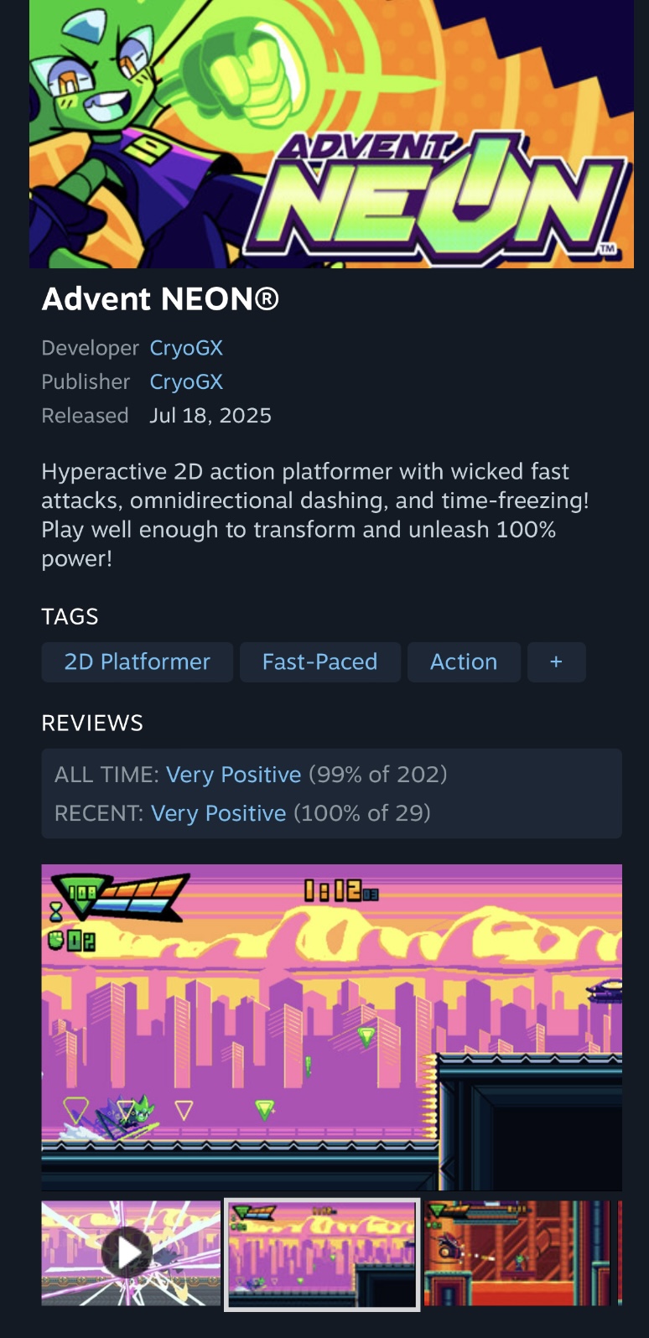Viewport: 649px width, 1338px height.
Task: Select the partially visible last thumbnail
Action: [620, 1252]
